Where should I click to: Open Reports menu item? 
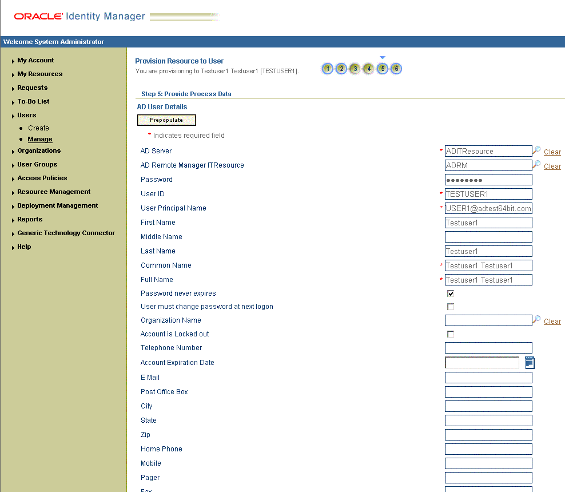tap(30, 219)
